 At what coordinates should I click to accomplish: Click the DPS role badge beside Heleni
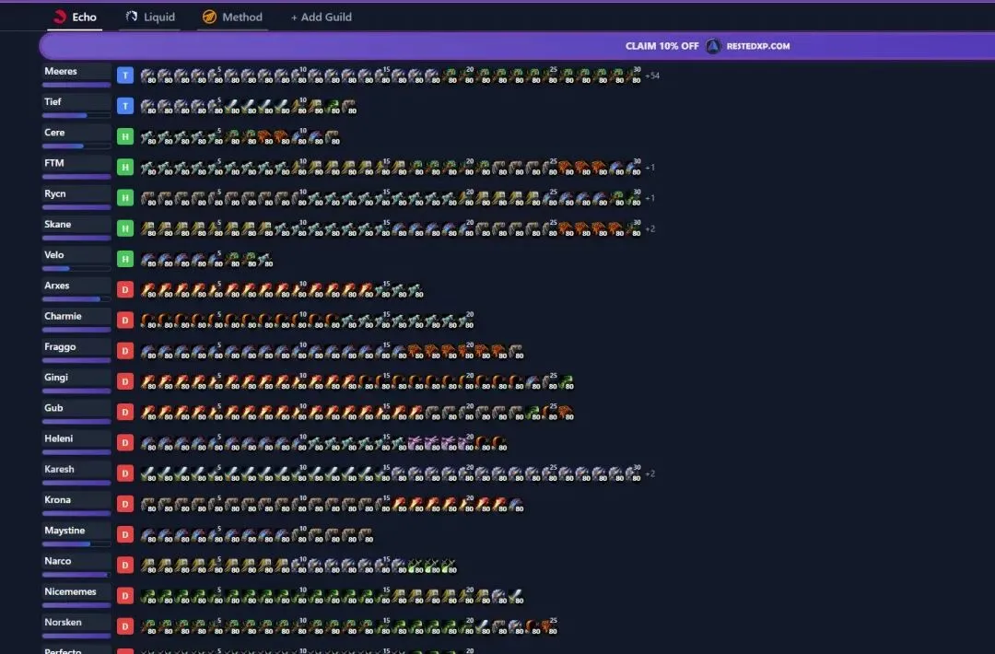coord(125,443)
